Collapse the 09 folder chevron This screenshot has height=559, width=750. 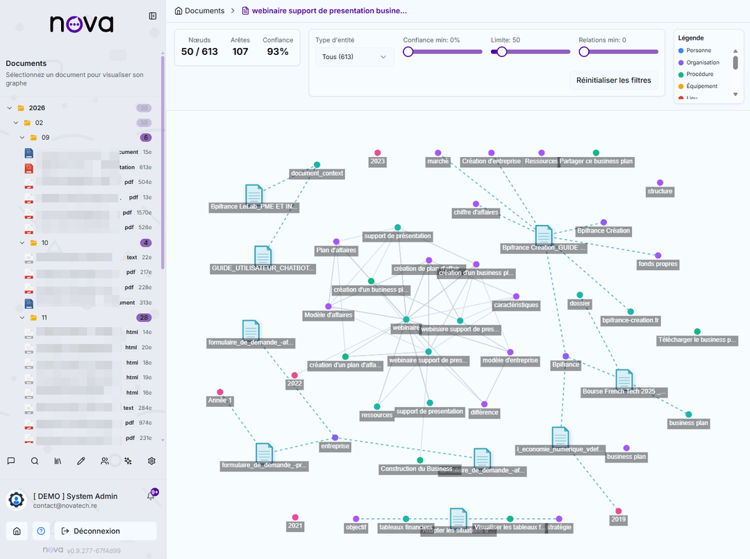(22, 137)
